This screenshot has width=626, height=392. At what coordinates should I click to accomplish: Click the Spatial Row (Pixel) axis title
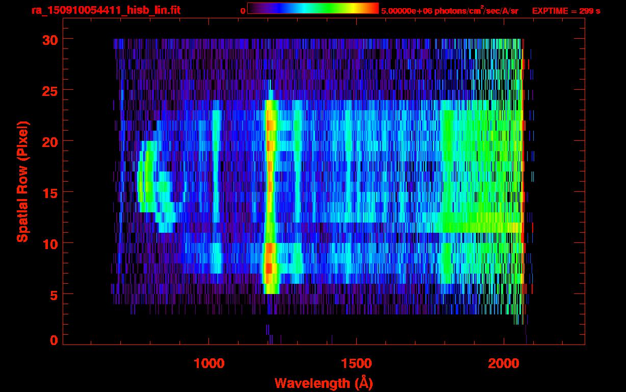pos(22,181)
